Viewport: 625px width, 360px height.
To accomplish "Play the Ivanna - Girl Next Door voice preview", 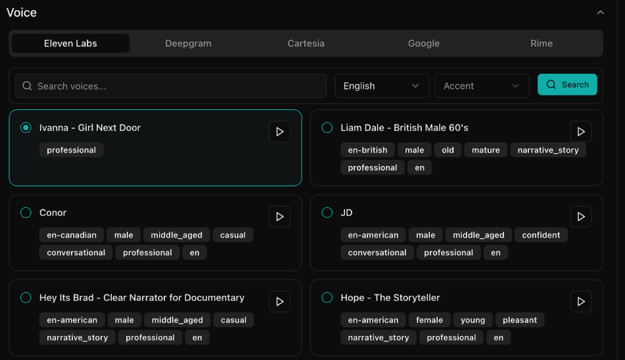I will click(279, 132).
